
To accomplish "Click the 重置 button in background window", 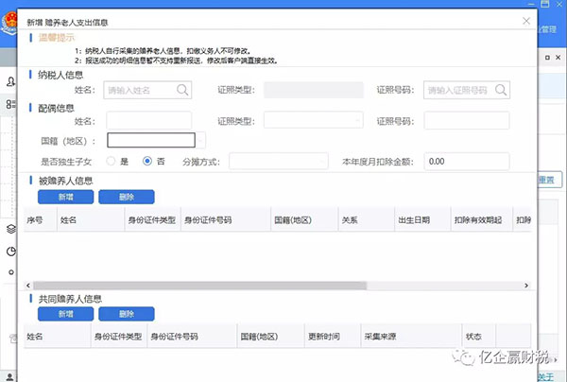I will point(550,180).
